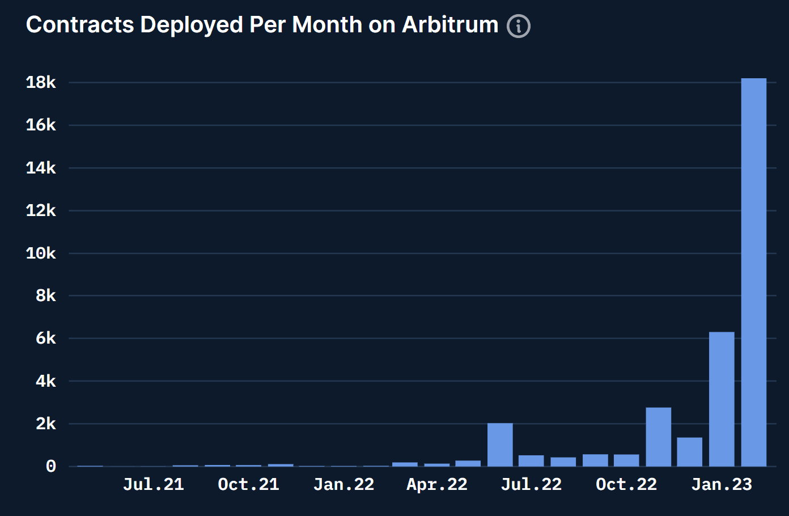Screen dimensions: 789x516
Task: Select the August 2022 bar
Action: [563, 462]
